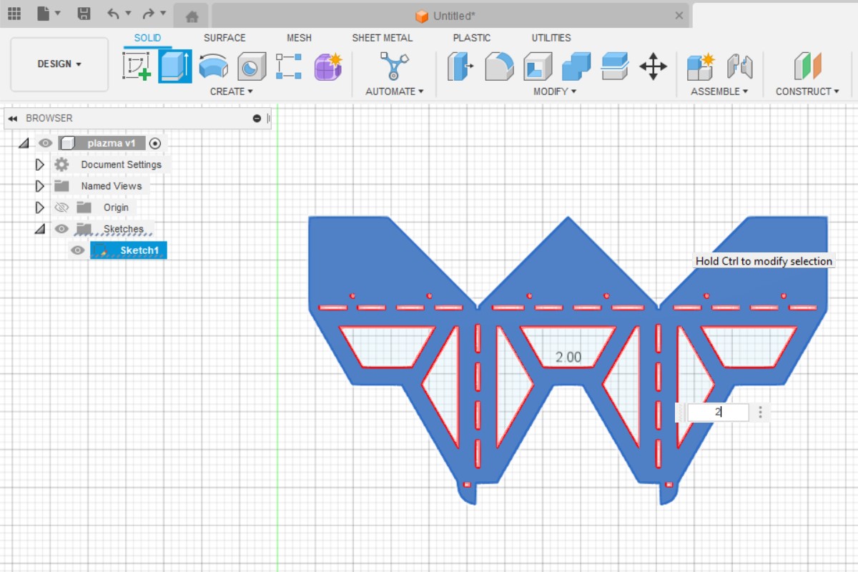Select the Rectangular Pattern tool
The height and width of the screenshot is (572, 858).
tap(289, 66)
